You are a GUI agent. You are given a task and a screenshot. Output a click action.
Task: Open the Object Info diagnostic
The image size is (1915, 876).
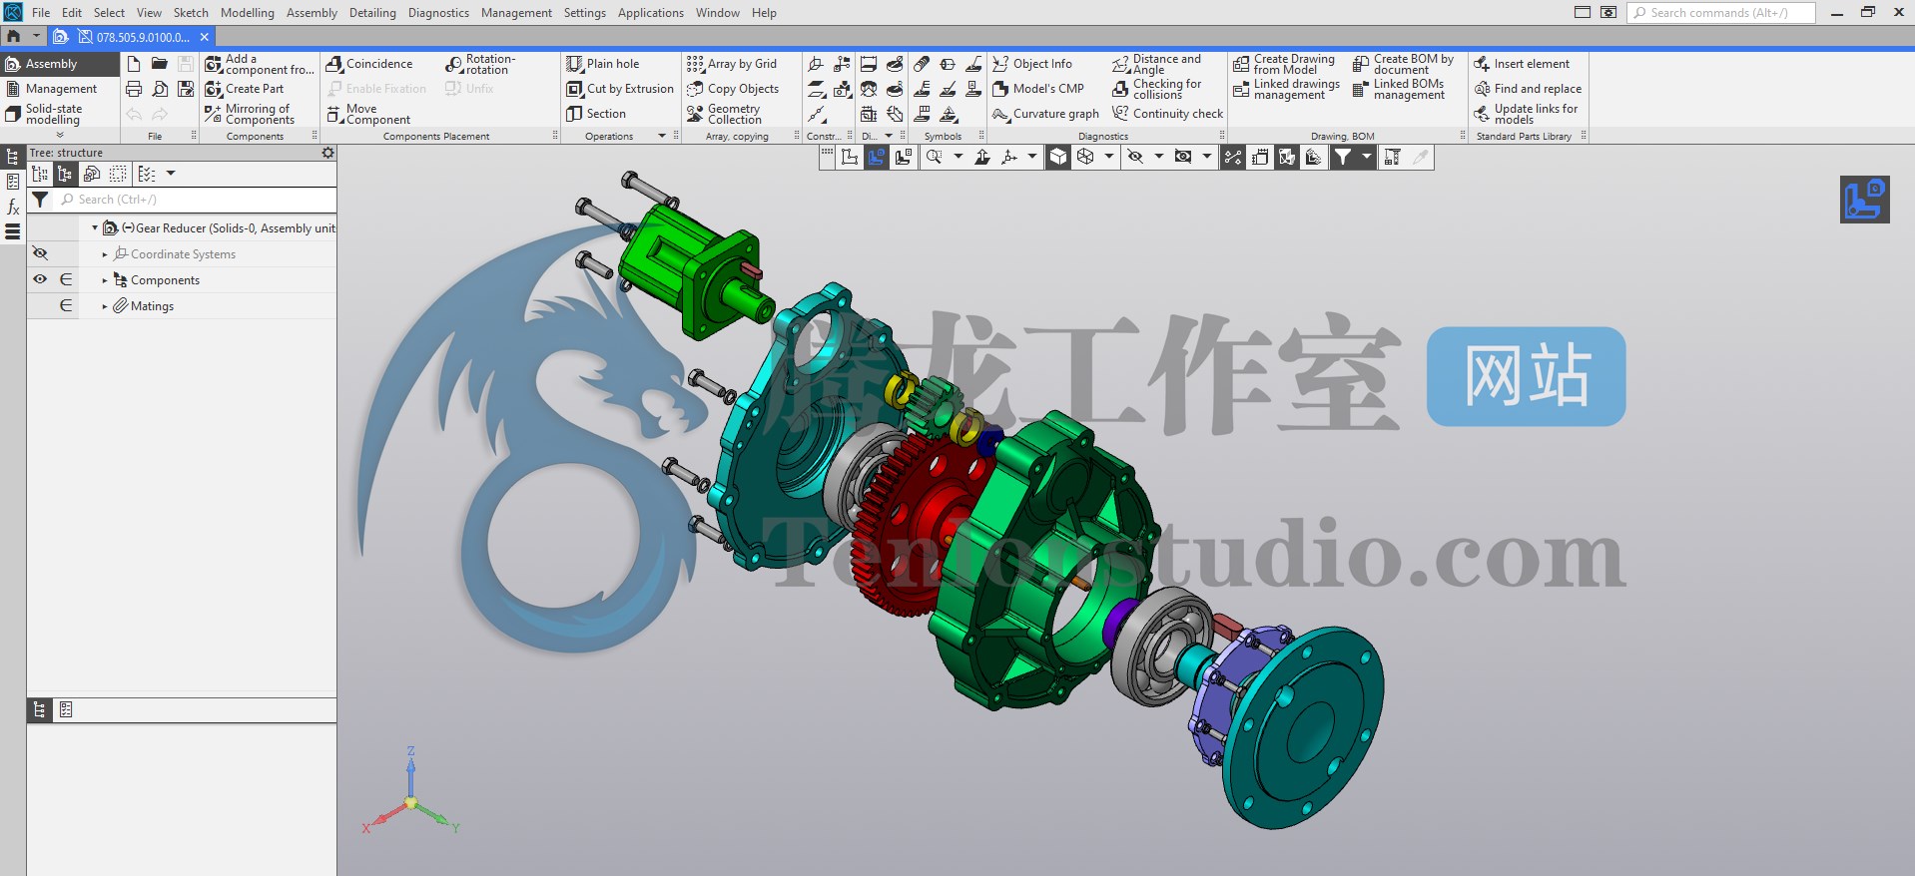tap(1032, 64)
